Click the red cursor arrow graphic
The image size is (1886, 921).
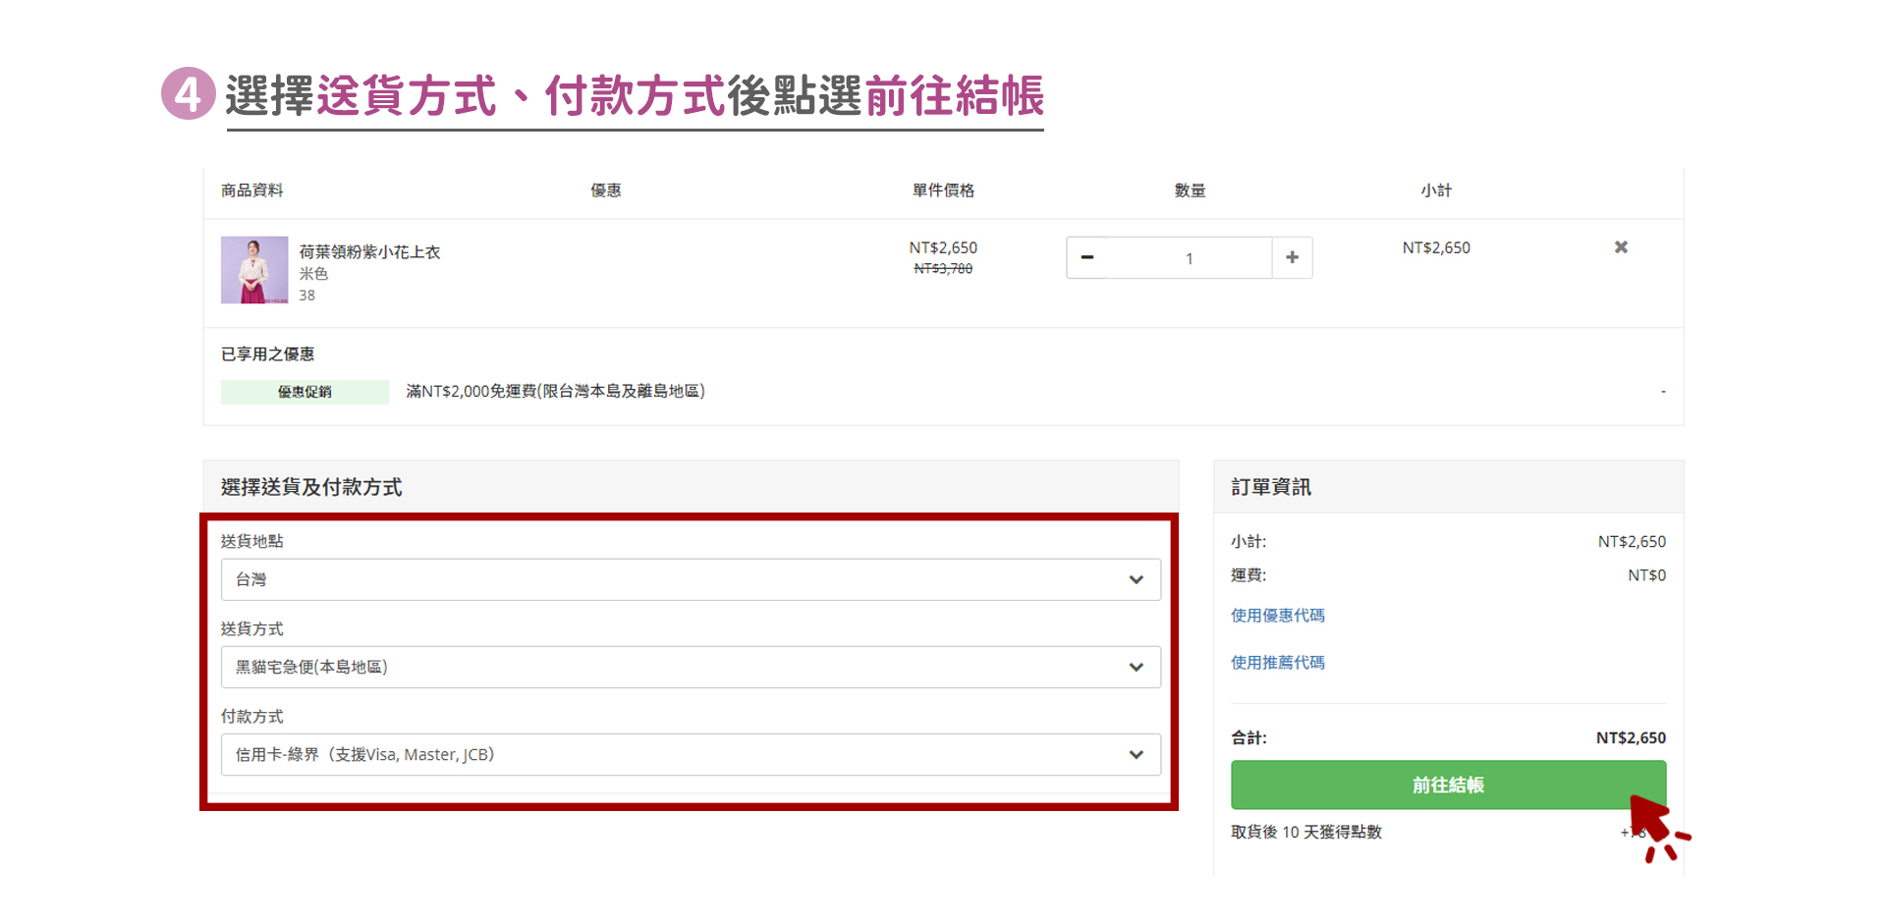pyautogui.click(x=1654, y=823)
